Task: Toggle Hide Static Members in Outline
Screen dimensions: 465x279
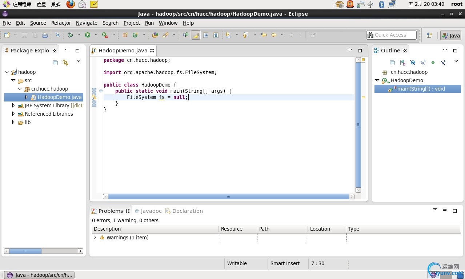Action: tap(423, 63)
